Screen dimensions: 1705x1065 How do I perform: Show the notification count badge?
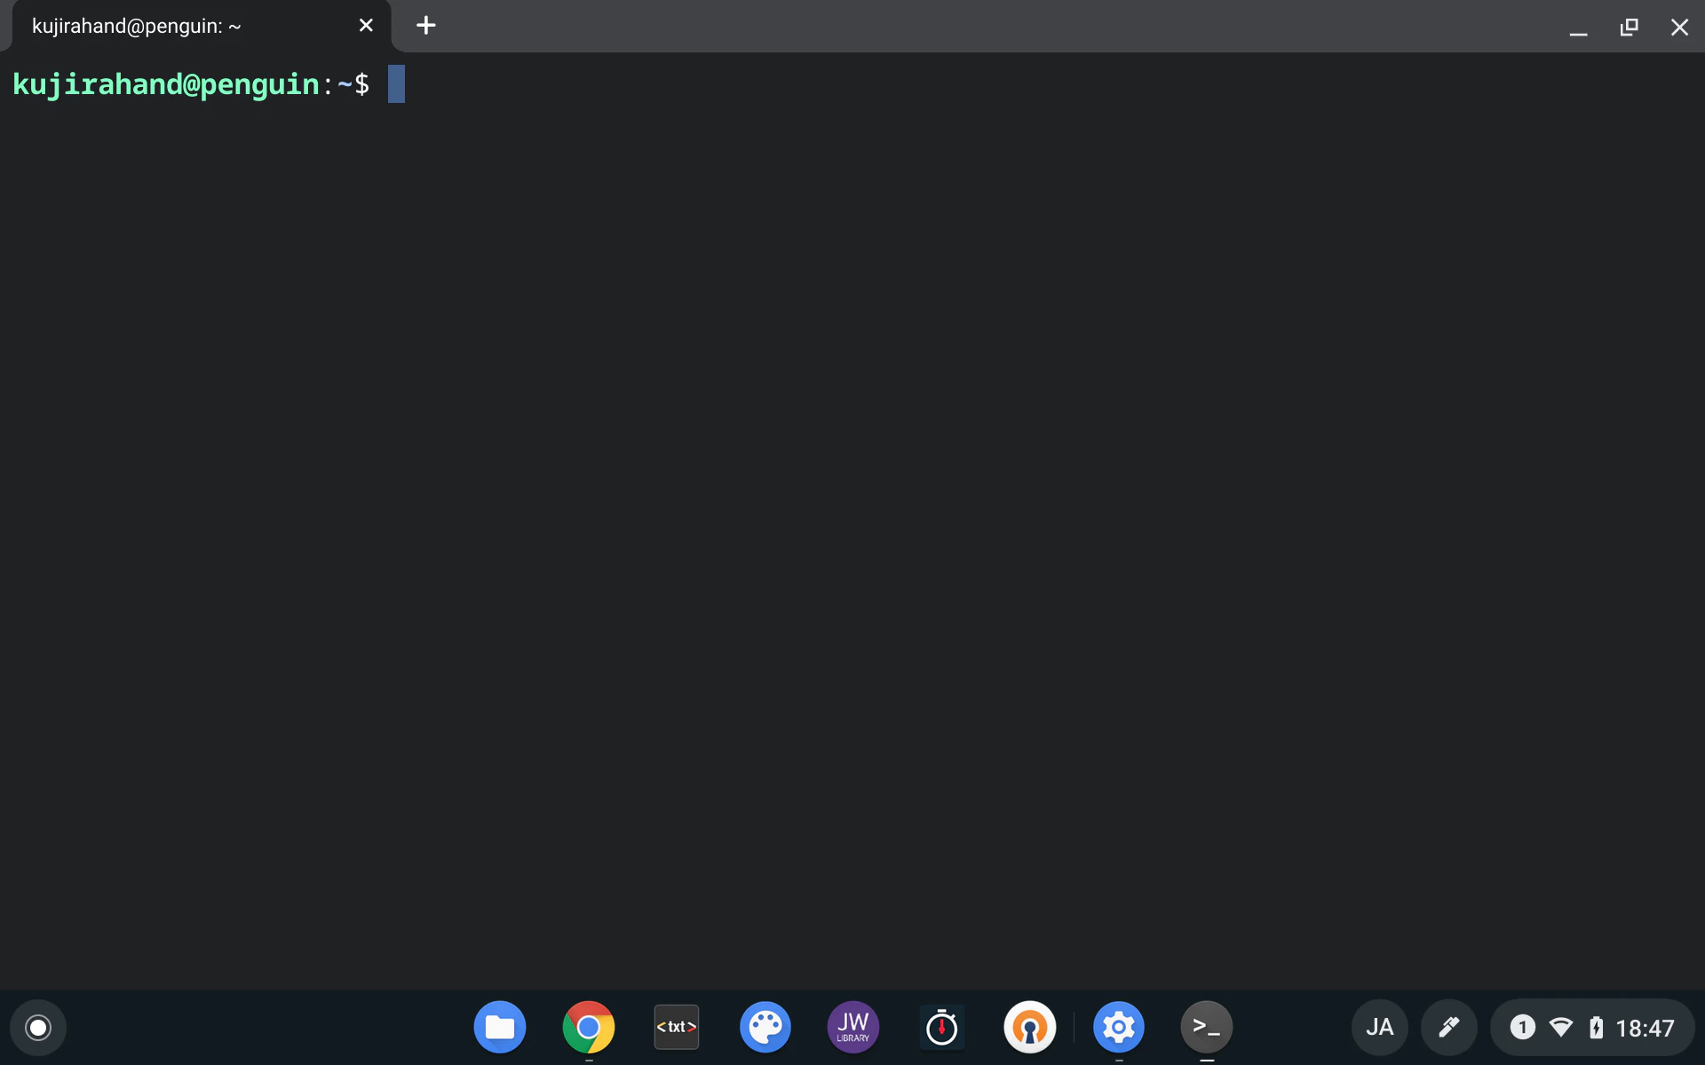click(1522, 1028)
